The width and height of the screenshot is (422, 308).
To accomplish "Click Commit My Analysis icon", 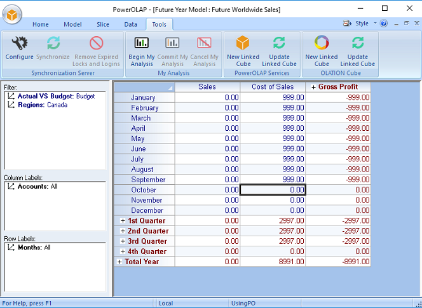I will coord(172,43).
